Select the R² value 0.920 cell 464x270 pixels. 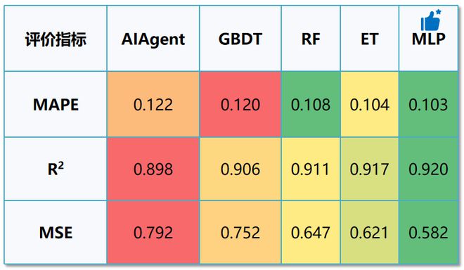428,169
